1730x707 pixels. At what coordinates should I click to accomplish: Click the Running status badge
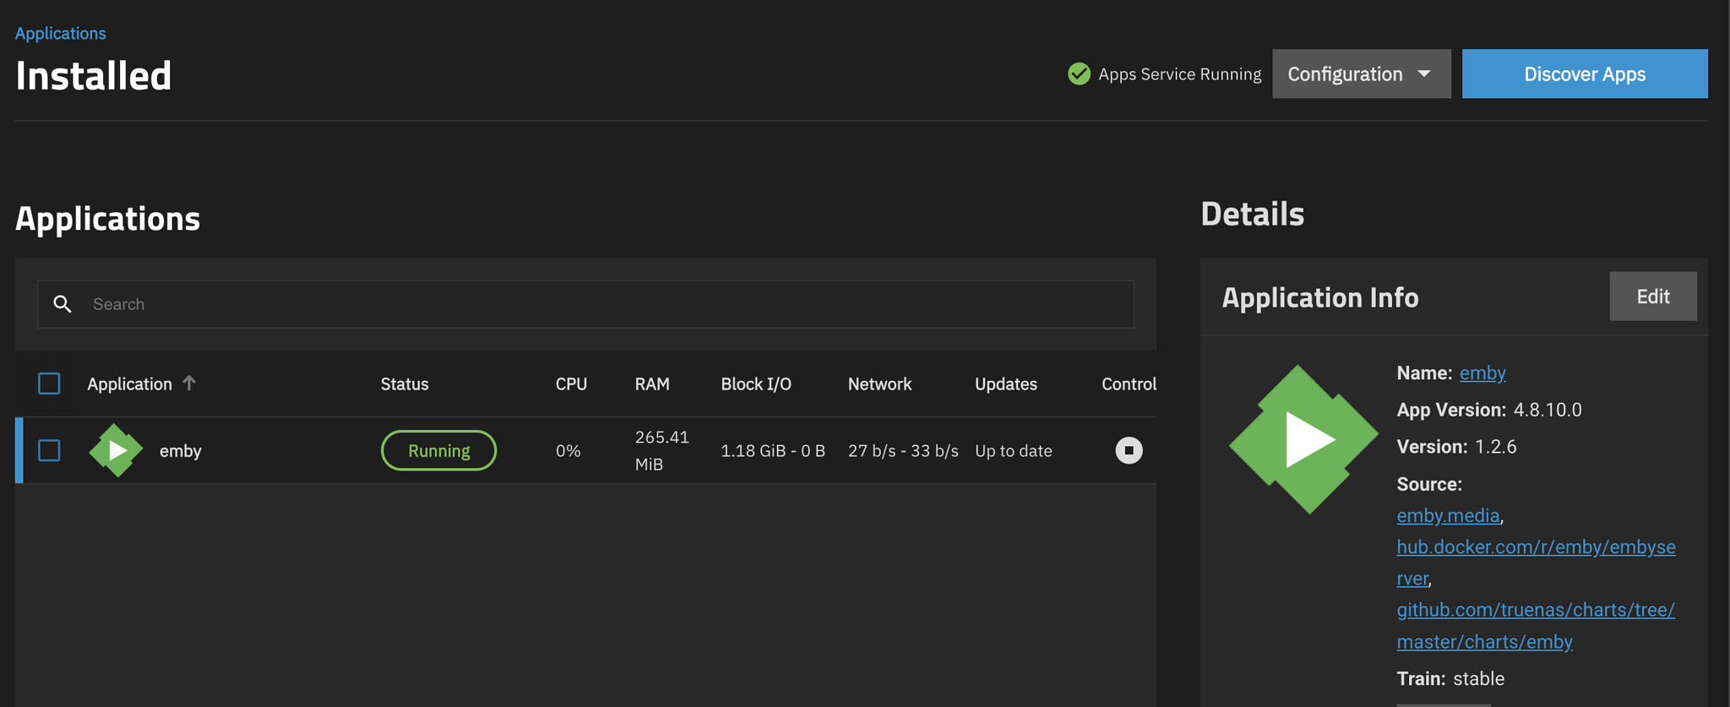438,450
